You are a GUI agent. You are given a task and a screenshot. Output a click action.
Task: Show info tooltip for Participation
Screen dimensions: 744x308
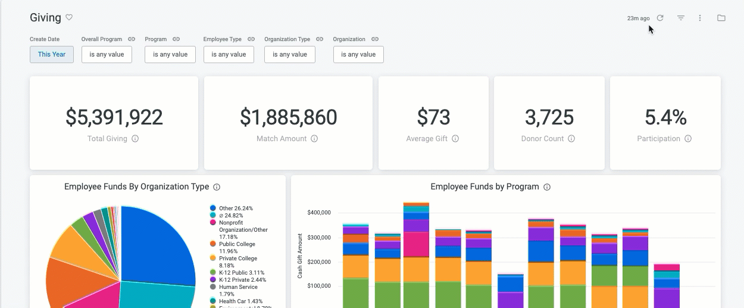coord(688,139)
